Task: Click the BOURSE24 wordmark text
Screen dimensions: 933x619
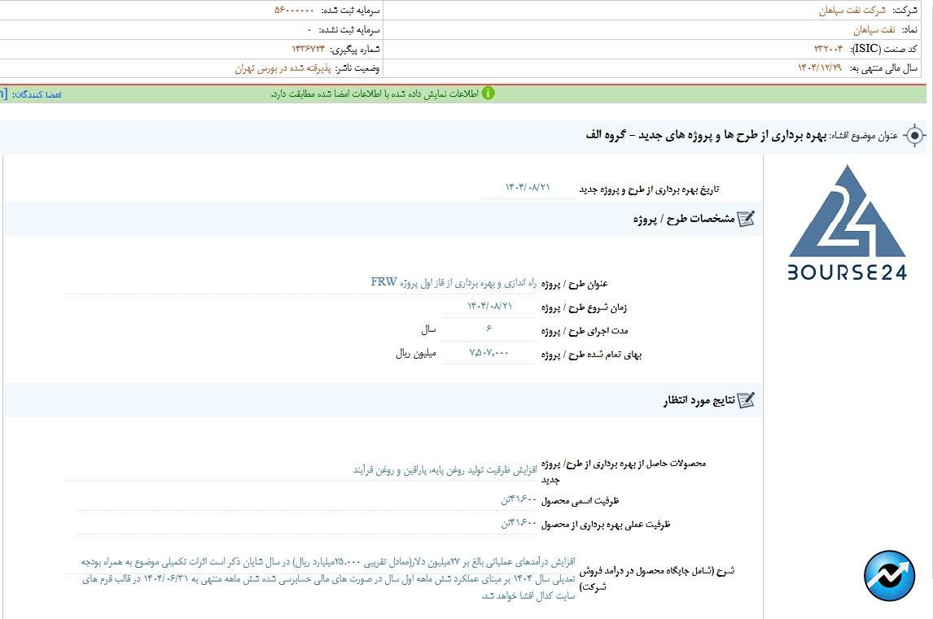Action: (847, 272)
